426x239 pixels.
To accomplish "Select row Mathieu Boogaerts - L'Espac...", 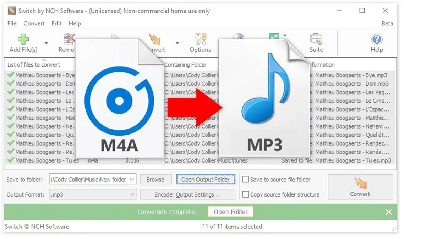I will (200, 109).
